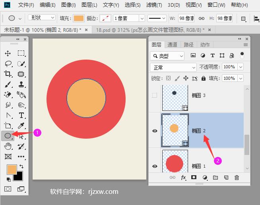Screen dimensions: 260x205
Task: Open the 填充 fill percentage dropdown arrow
Action: [241, 78]
